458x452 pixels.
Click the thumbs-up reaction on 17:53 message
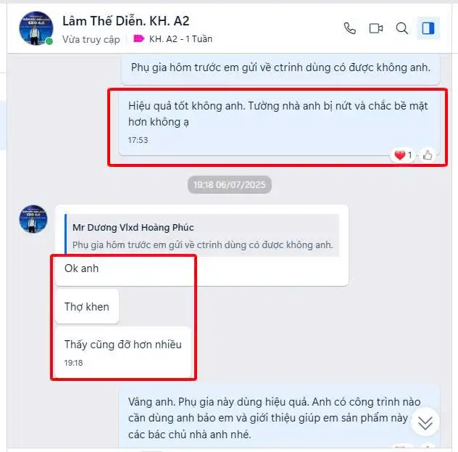pyautogui.click(x=428, y=155)
